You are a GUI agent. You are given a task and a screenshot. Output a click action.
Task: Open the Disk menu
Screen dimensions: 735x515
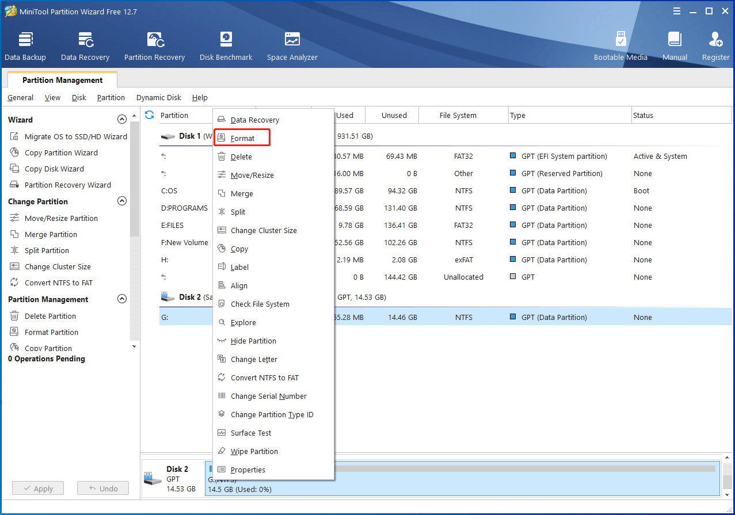tap(79, 97)
